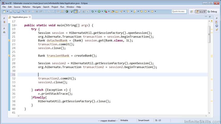Open the Source menu
221x124 pixels.
[17, 7]
